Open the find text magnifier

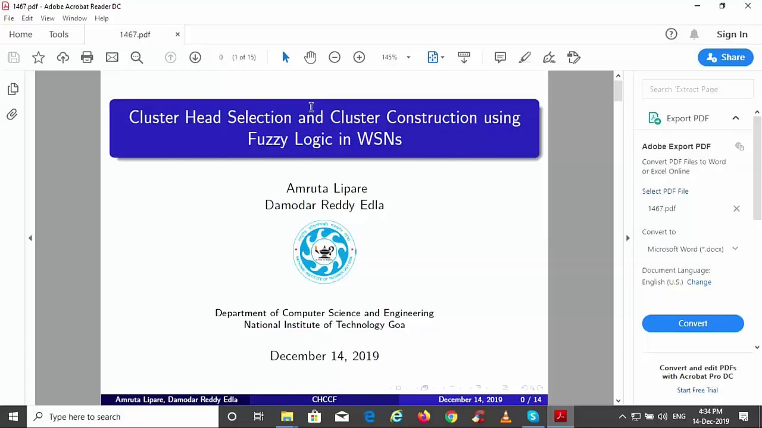coord(137,57)
